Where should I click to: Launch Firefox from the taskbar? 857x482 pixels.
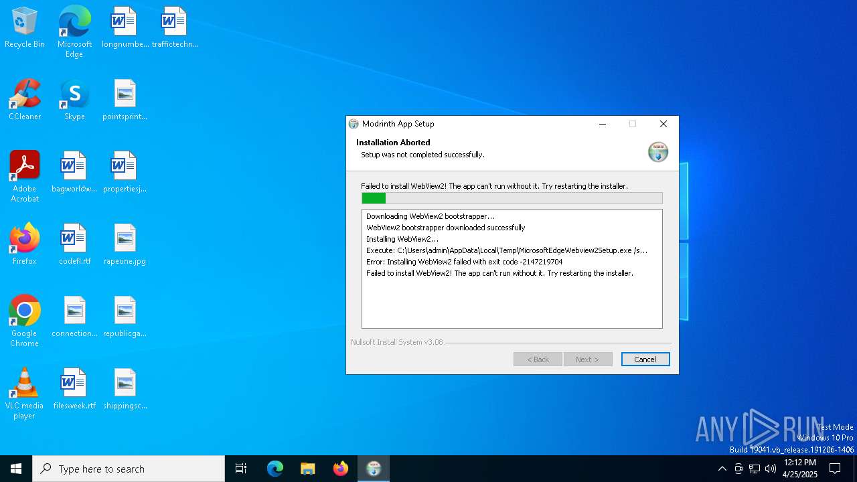coord(341,469)
